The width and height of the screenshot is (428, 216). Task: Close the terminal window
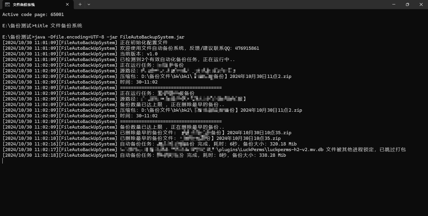421,4
